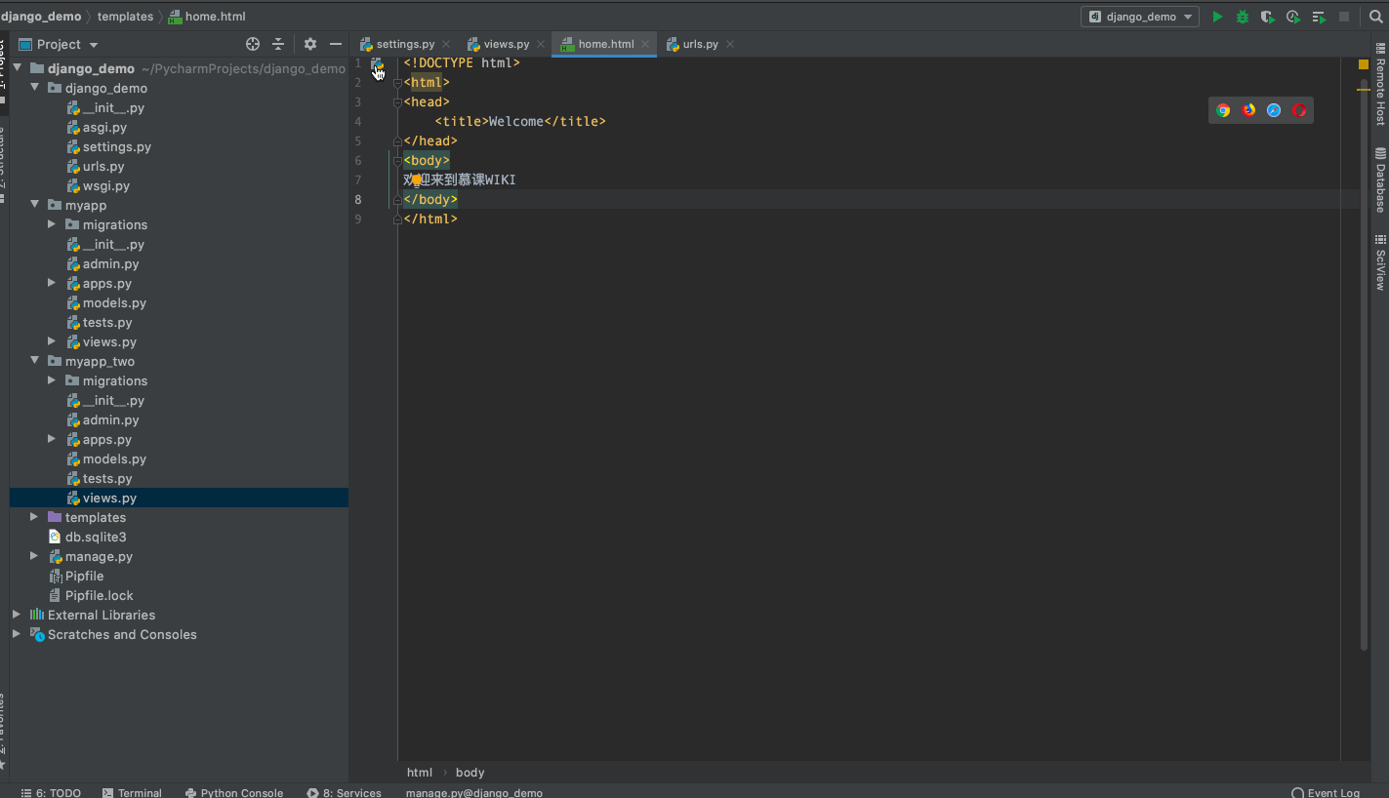Close the urls.py tab

730,44
